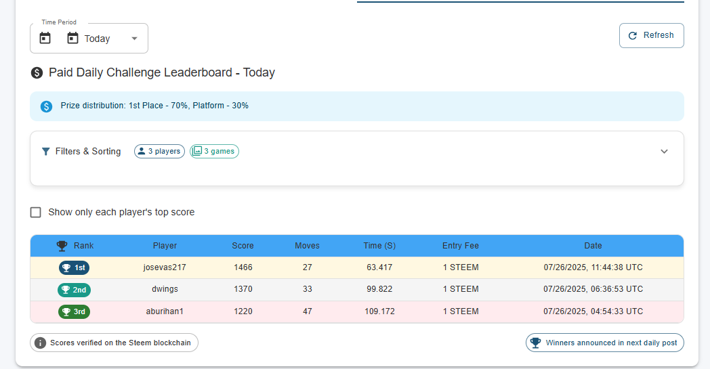This screenshot has width=710, height=369.
Task: Click the calendar icon next to Today
Action: click(x=72, y=38)
